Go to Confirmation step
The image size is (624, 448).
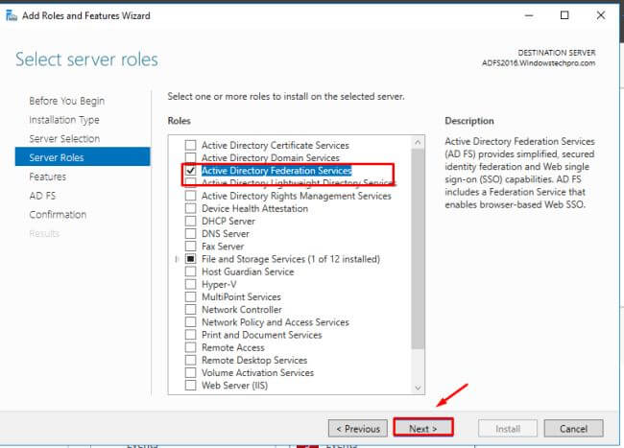(58, 215)
